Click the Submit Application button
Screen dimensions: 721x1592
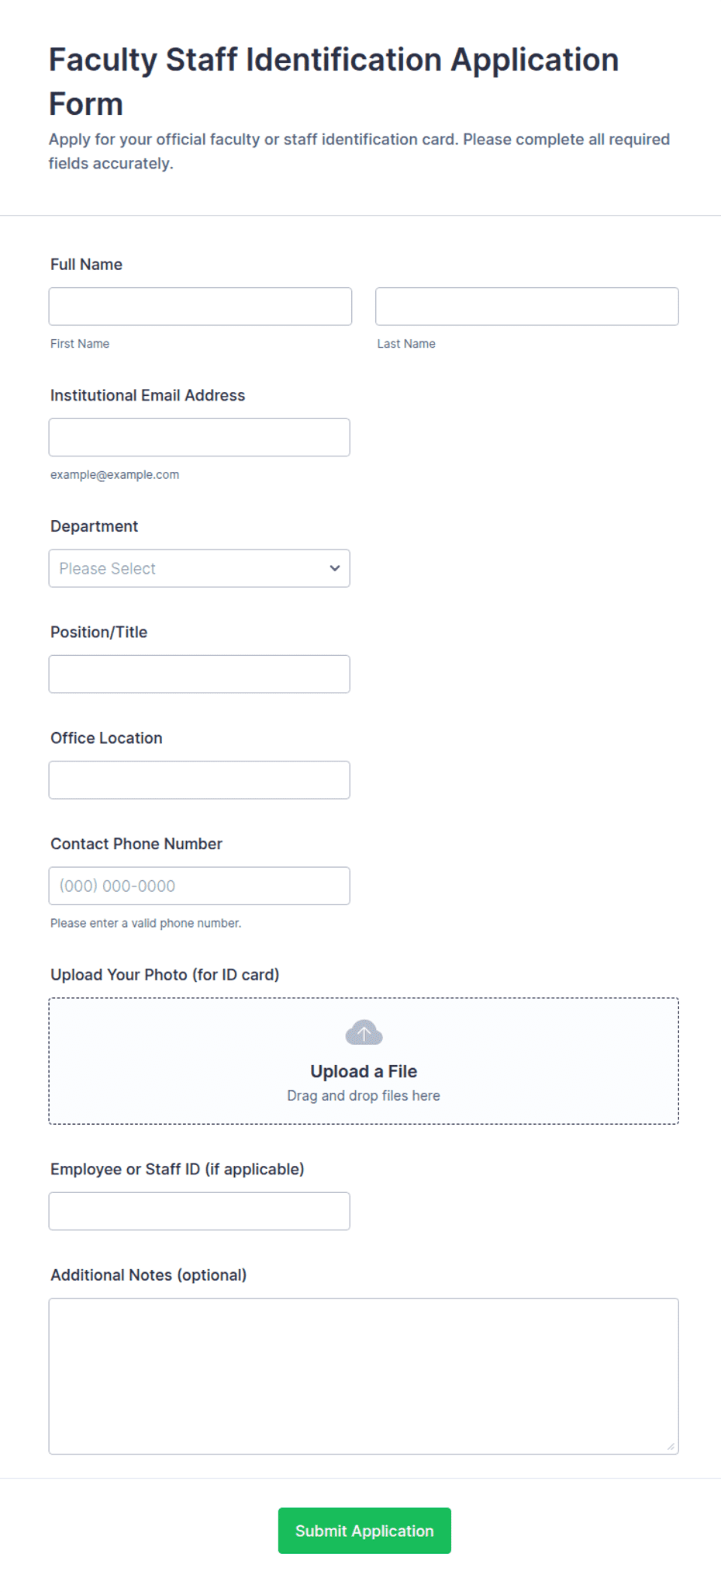tap(364, 1531)
